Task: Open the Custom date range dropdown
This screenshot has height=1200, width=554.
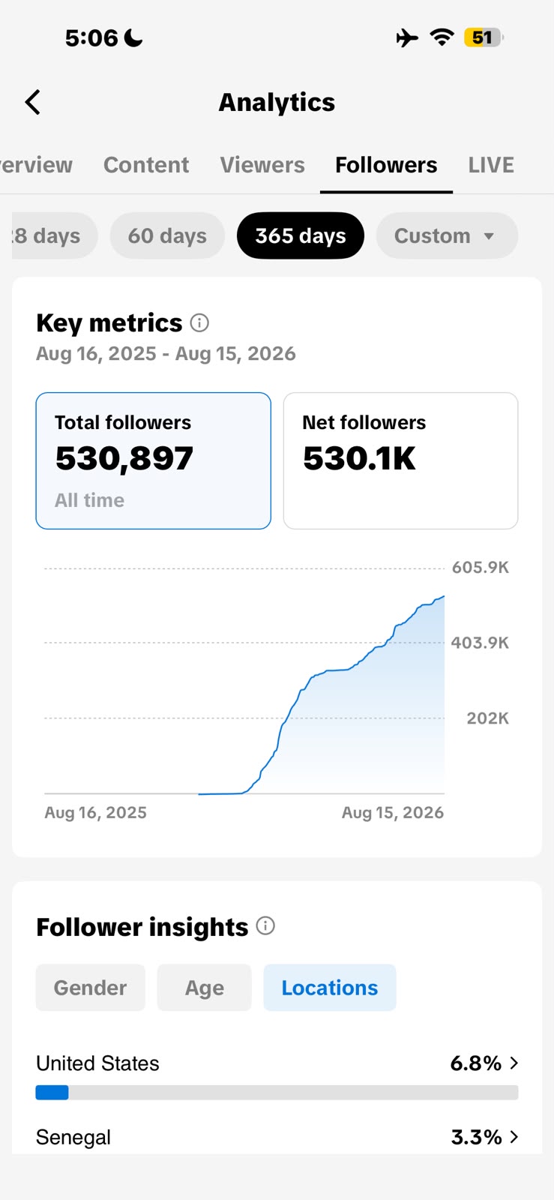Action: coord(447,235)
